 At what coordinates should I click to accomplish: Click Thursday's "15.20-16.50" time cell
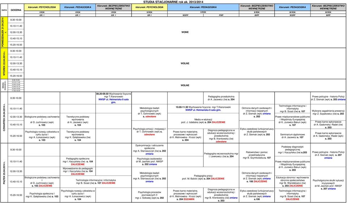point(16,136)
